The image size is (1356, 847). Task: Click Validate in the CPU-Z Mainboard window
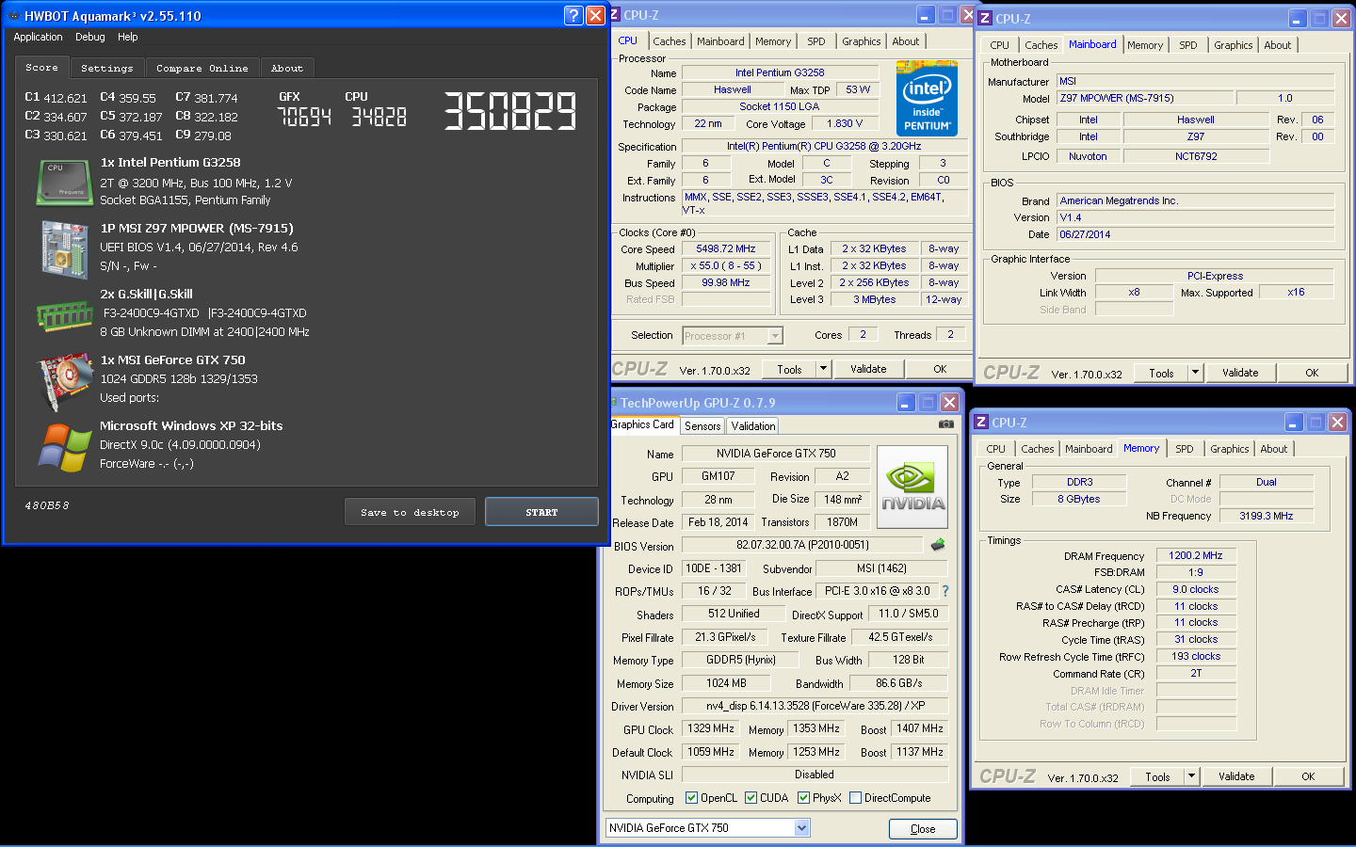click(x=1240, y=373)
